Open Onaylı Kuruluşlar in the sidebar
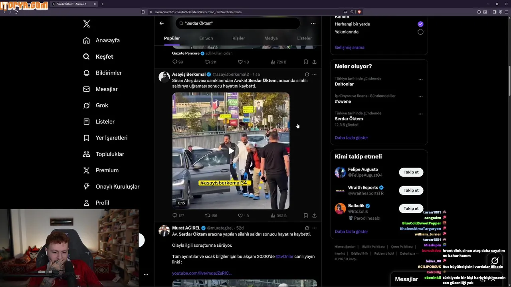 pos(111,187)
